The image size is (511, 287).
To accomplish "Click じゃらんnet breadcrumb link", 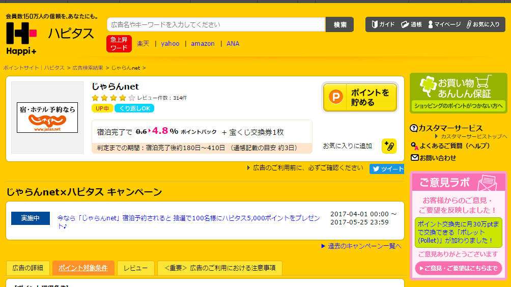I will tap(126, 68).
